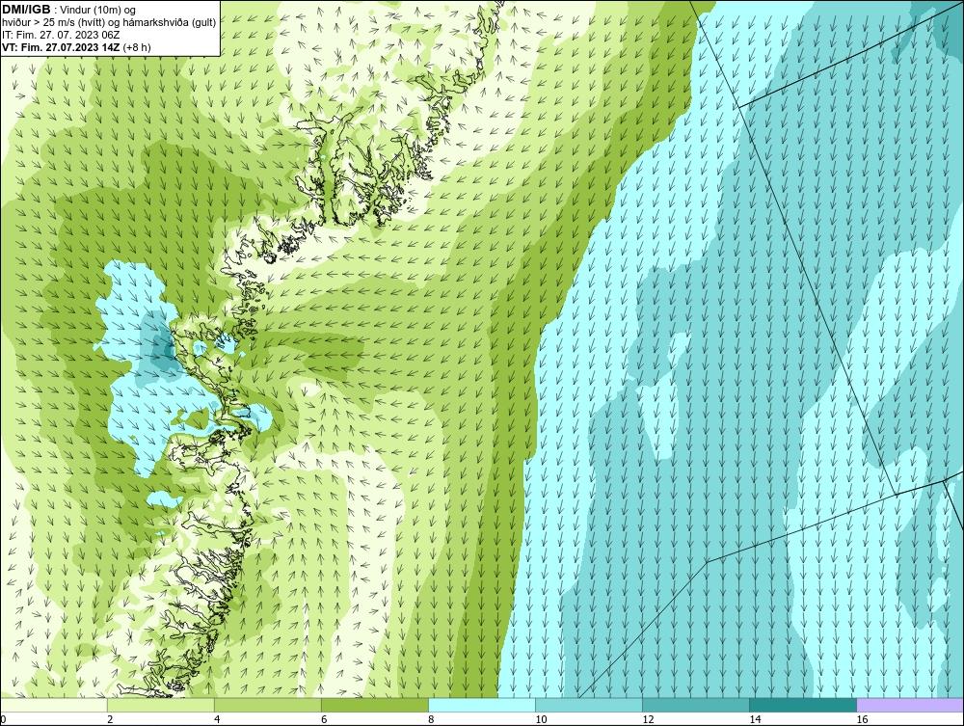The height and width of the screenshot is (726, 964).
Task: Click the 14–16 m/s dark teal legend swatch
Action: click(x=802, y=705)
